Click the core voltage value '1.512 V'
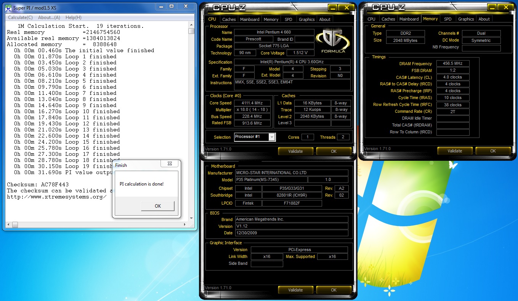The width and height of the screenshot is (518, 301). tap(300, 53)
